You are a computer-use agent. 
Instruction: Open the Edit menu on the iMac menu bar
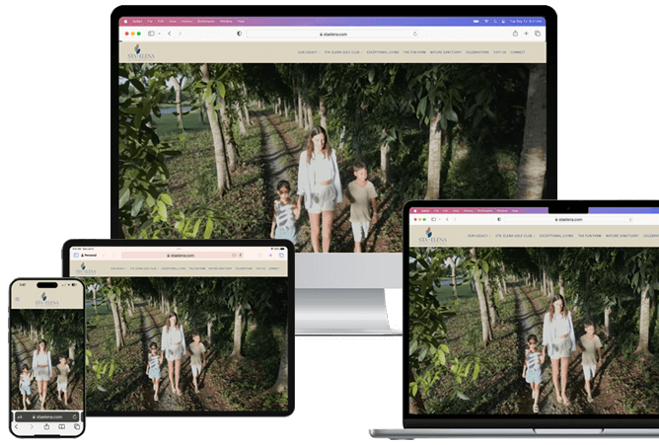click(x=161, y=22)
